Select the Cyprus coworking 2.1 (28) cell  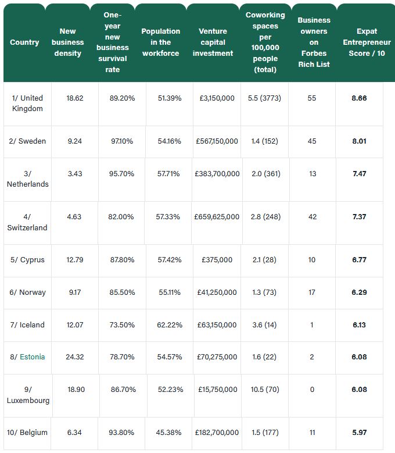pyautogui.click(x=264, y=261)
